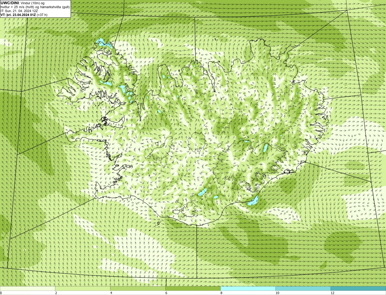Select the "IT: Sun. 21. 04. 2024 12Z" line

coord(19,11)
